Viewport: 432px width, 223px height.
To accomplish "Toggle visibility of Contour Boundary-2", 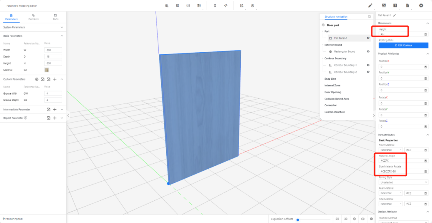I will (x=368, y=72).
